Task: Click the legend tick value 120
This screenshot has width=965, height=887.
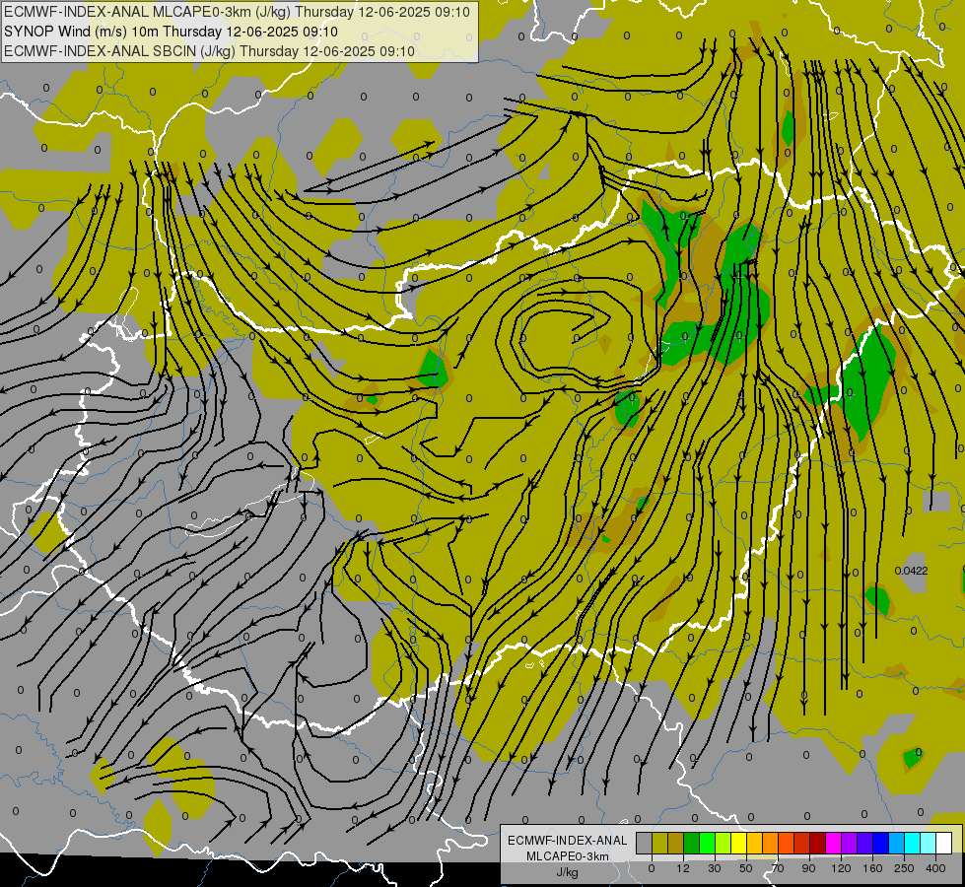Action: pos(841,868)
